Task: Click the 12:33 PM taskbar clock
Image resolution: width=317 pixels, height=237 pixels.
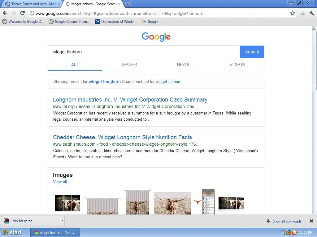Action: click(x=306, y=233)
